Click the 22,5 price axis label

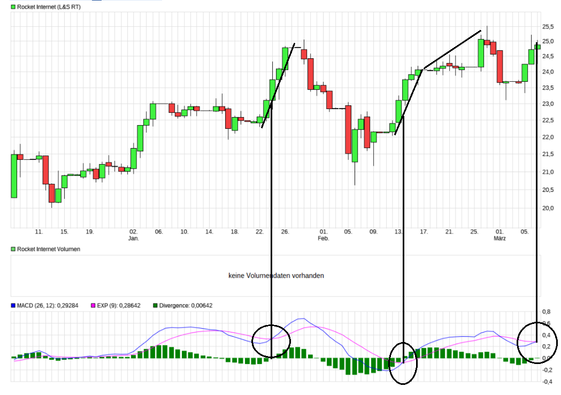(x=548, y=120)
